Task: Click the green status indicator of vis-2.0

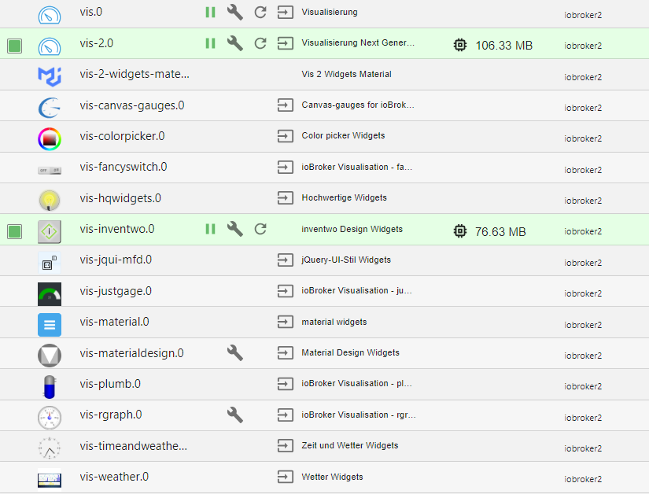Action: tap(14, 46)
